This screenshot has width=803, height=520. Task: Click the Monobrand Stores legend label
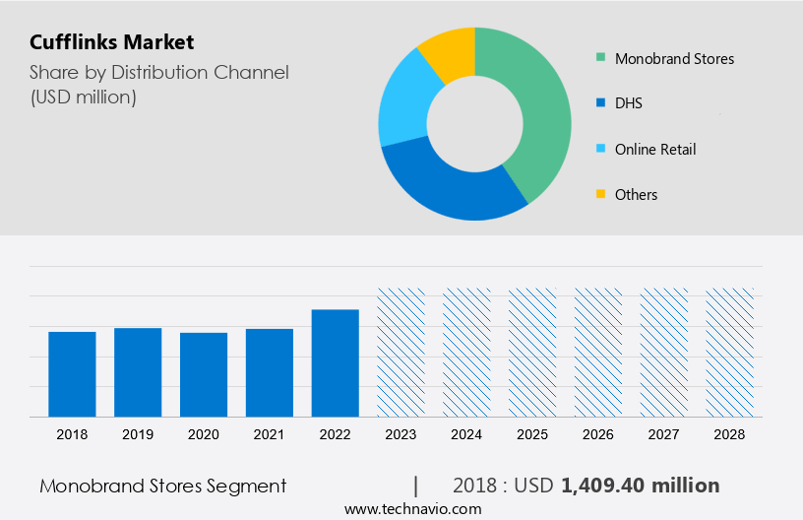tap(674, 59)
